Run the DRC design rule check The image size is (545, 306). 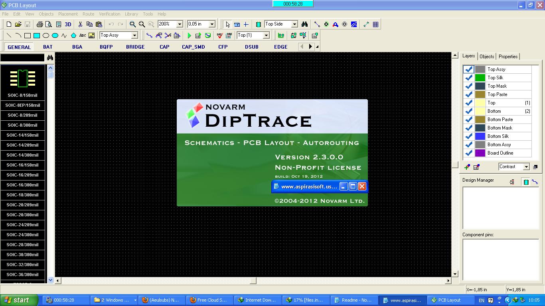click(219, 35)
